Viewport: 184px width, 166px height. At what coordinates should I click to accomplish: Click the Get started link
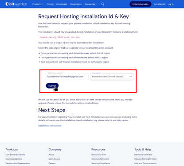(160, 4)
